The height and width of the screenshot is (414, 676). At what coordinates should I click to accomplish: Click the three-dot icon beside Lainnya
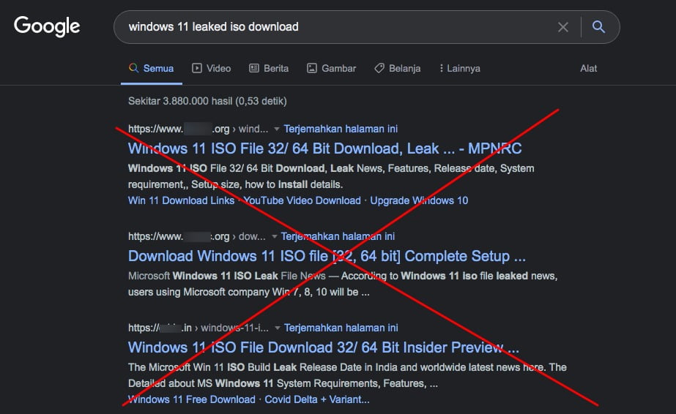(441, 69)
